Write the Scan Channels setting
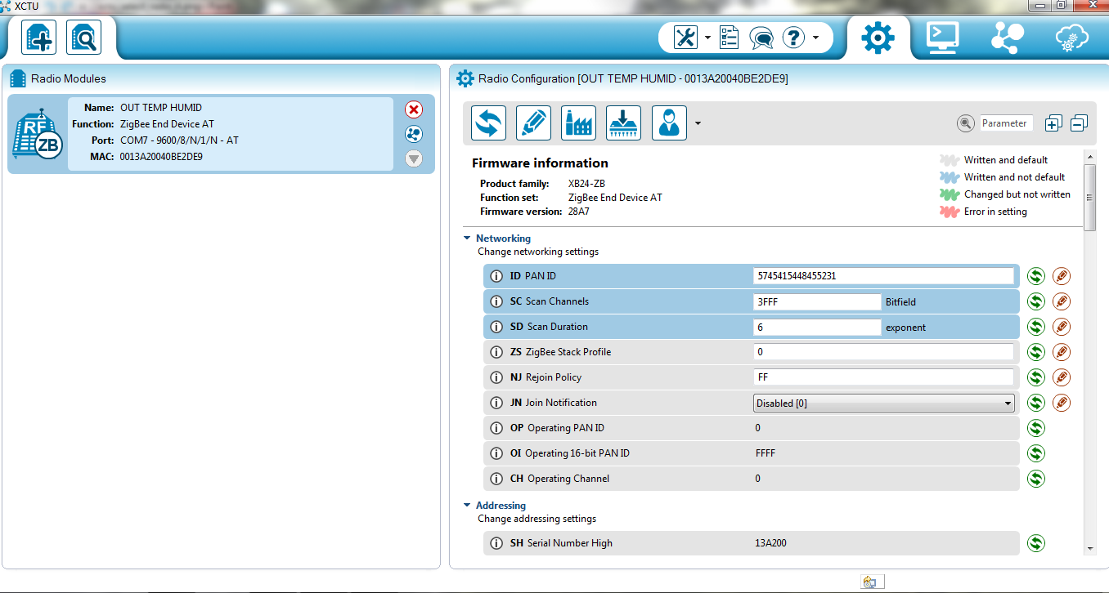The height and width of the screenshot is (593, 1109). pos(1062,301)
